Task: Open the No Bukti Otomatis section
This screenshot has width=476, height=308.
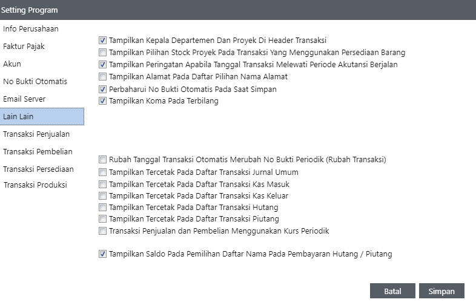Action: coord(35,82)
